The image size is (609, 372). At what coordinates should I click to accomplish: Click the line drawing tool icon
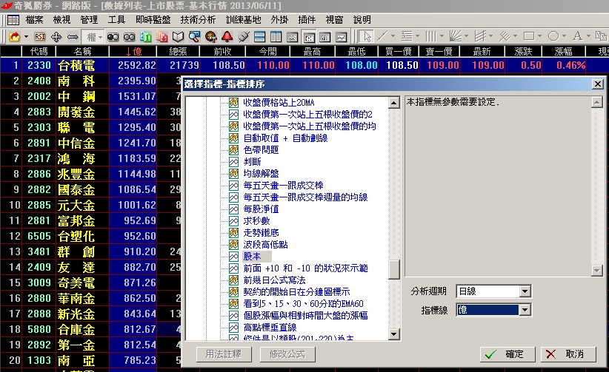tap(382, 36)
